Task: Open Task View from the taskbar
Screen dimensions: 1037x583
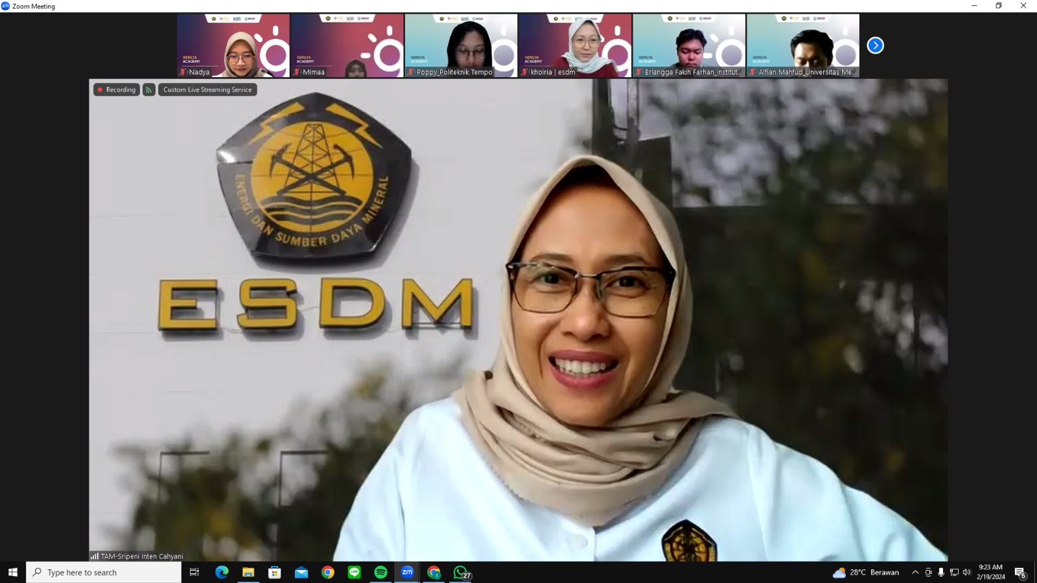Action: tap(194, 572)
